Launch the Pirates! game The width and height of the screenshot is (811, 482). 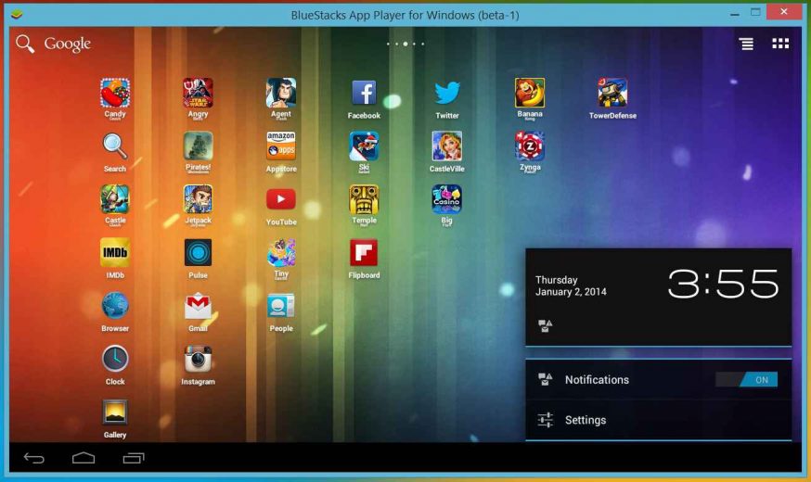pos(198,146)
